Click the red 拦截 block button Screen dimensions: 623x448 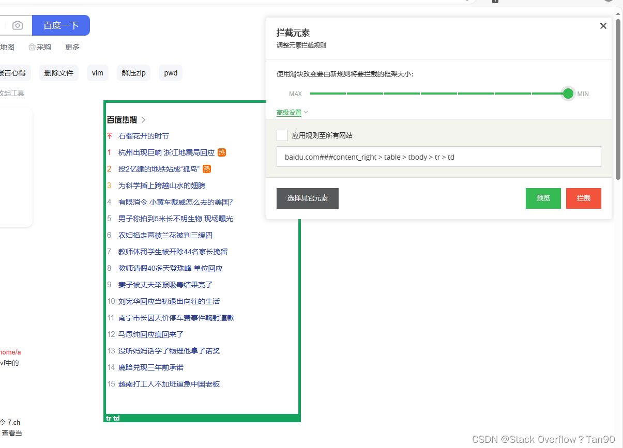click(x=584, y=198)
